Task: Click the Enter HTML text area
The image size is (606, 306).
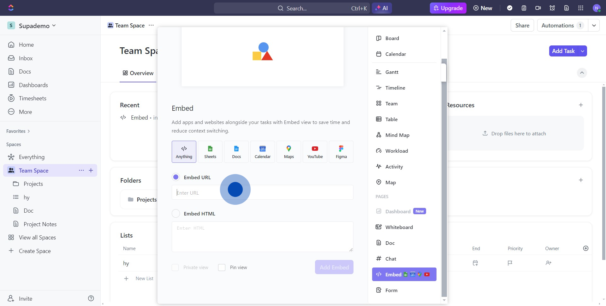Action: [x=263, y=237]
